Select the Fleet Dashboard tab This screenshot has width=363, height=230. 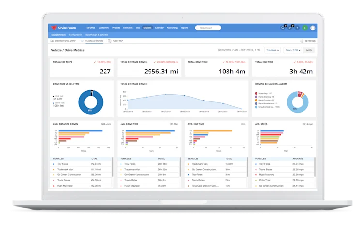click(x=92, y=41)
